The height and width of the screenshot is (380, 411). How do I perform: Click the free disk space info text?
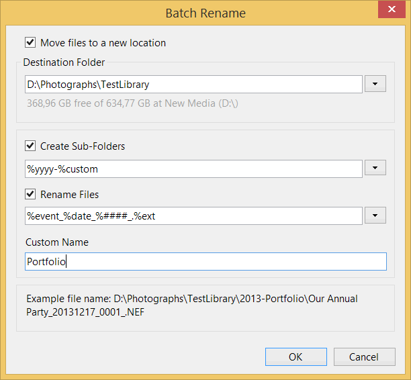132,103
